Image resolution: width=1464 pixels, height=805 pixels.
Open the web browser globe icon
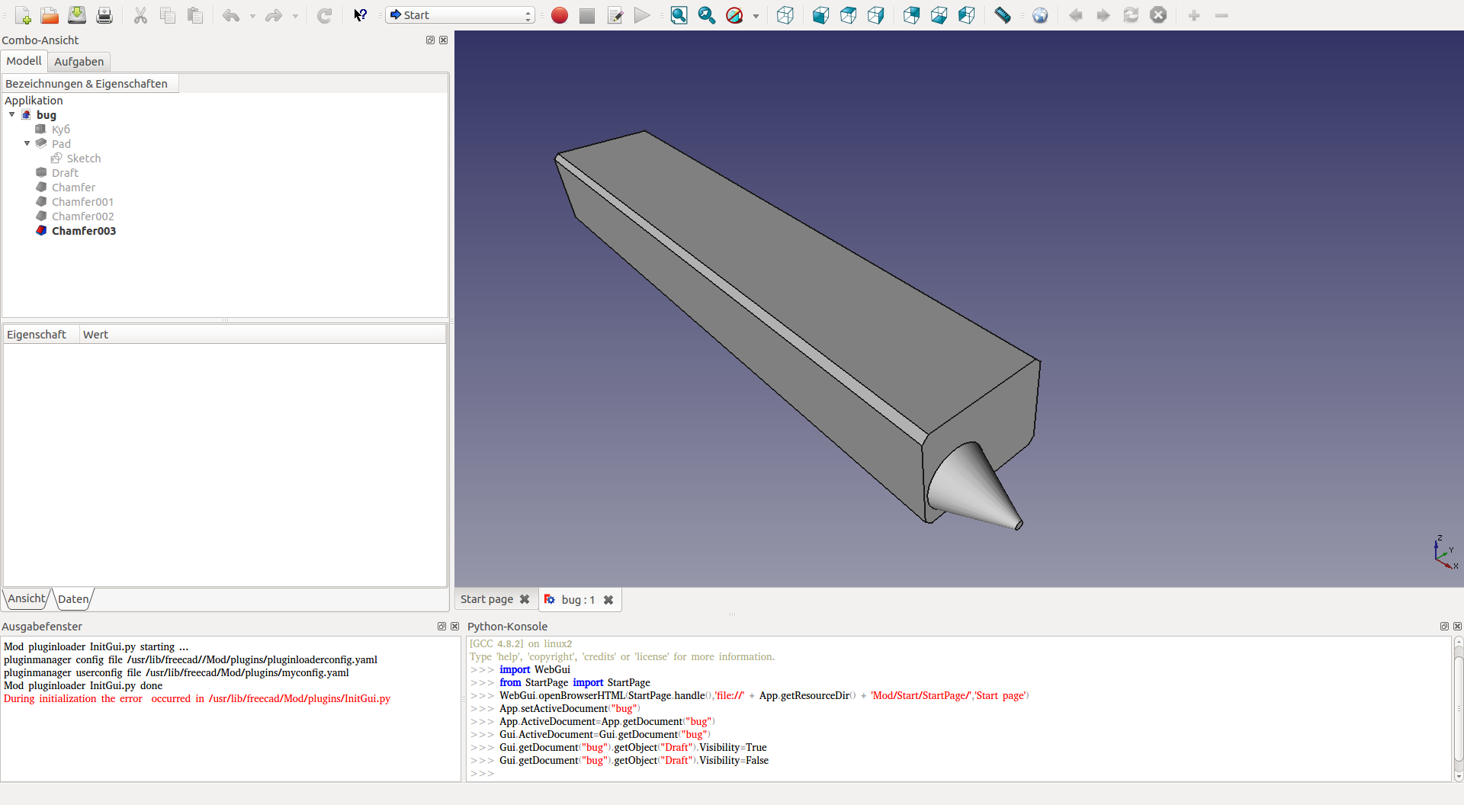pos(1040,15)
